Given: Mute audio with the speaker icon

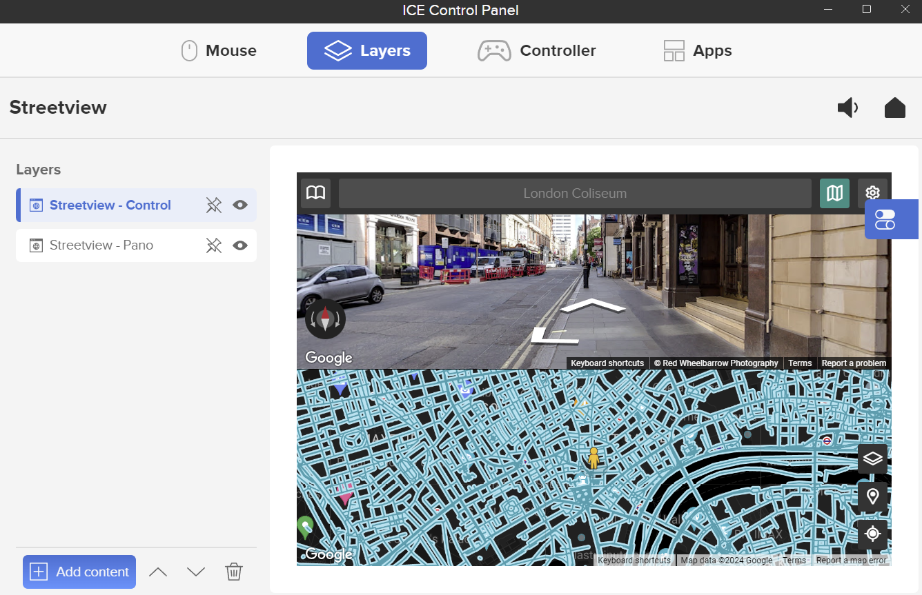Looking at the screenshot, I should pyautogui.click(x=847, y=108).
